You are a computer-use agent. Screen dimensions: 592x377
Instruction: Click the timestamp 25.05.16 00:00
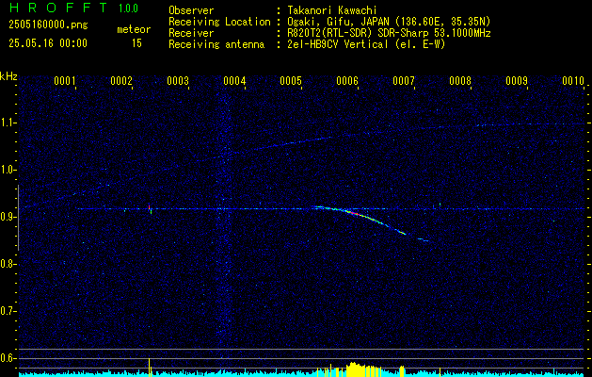coord(48,43)
